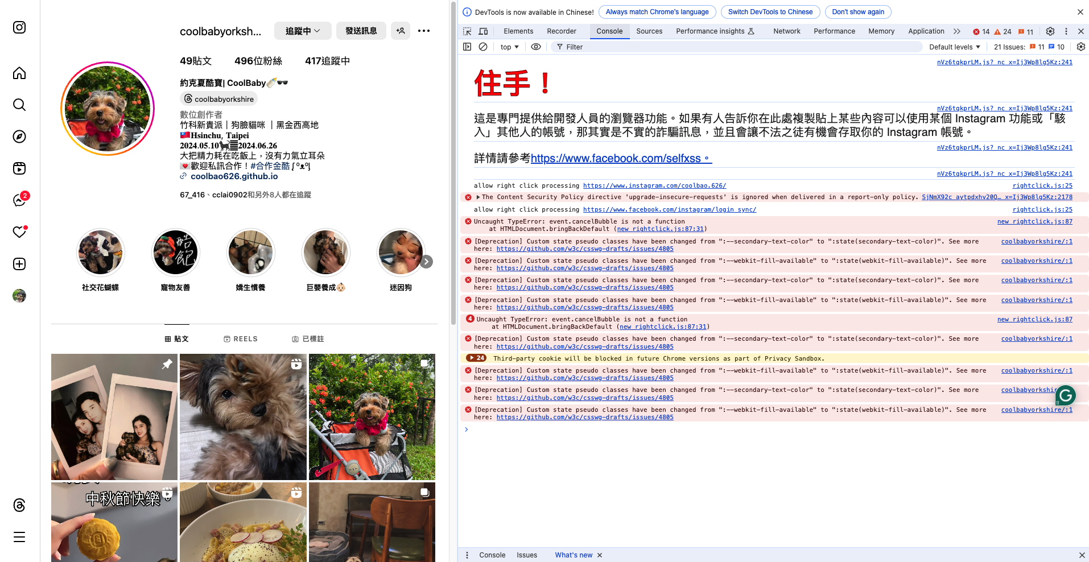
Task: Toggle the Eye watch expression icon
Action: (x=535, y=47)
